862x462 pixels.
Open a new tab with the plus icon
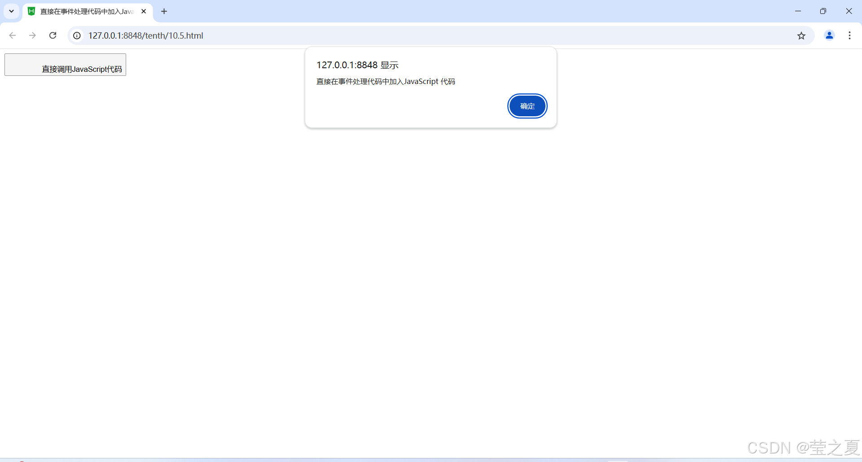click(x=164, y=11)
